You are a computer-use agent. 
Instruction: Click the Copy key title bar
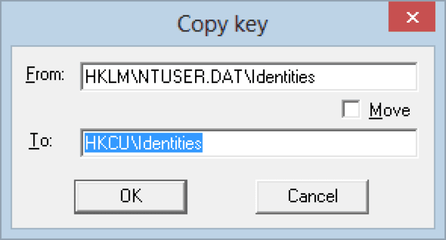[119, 24]
